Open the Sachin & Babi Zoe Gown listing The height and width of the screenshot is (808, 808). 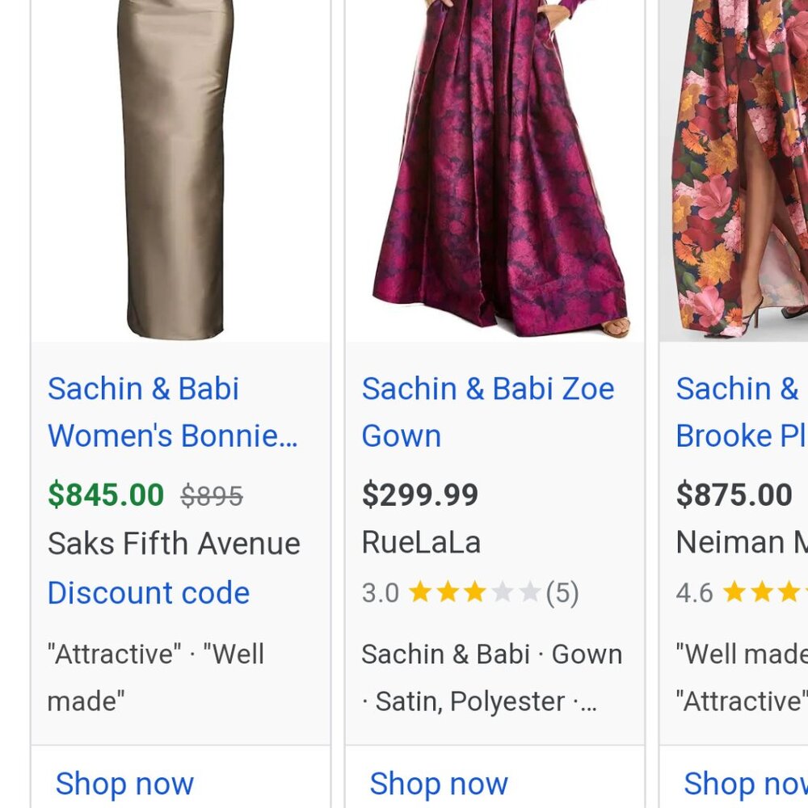pos(486,412)
